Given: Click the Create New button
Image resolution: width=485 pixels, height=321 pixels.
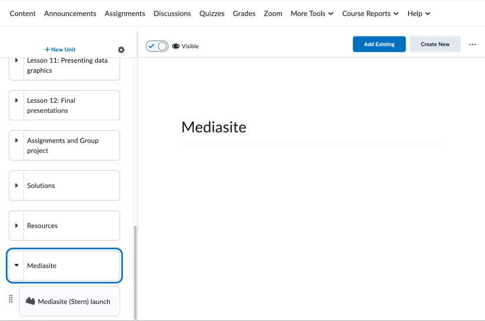Looking at the screenshot, I should pyautogui.click(x=435, y=45).
